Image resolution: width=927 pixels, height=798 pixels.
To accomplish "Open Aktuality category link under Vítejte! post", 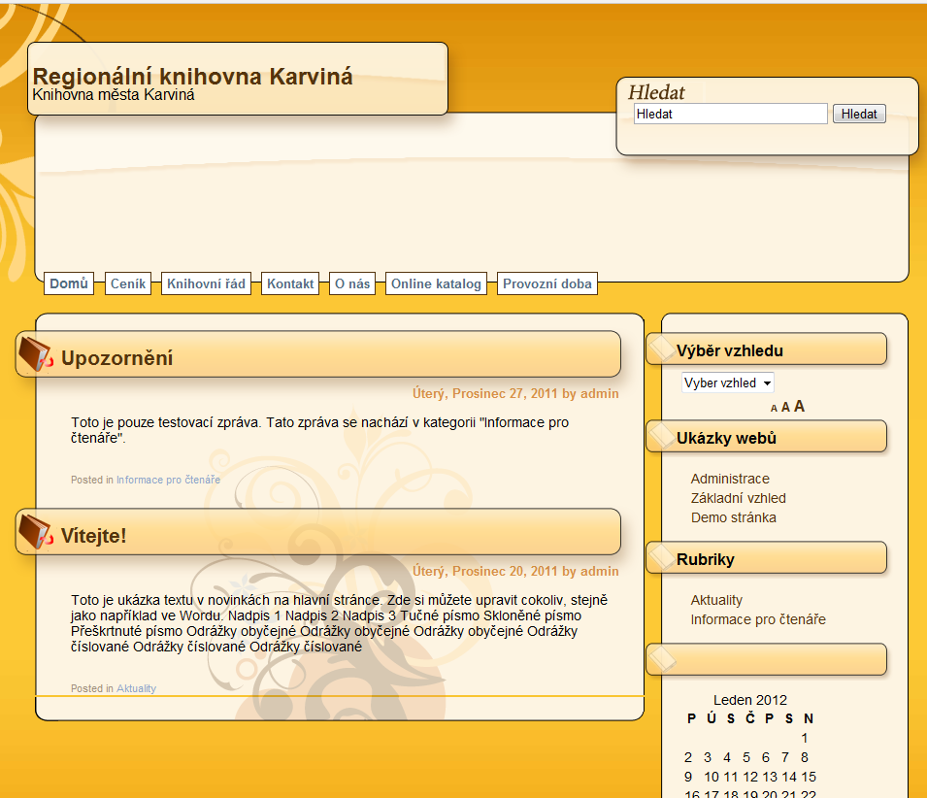I will (x=137, y=688).
